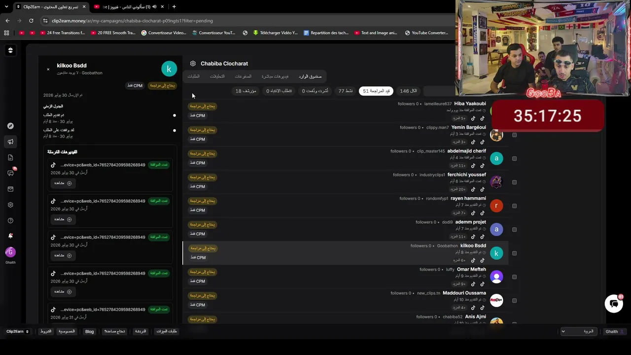Filter by نشط 77

pyautogui.click(x=345, y=91)
